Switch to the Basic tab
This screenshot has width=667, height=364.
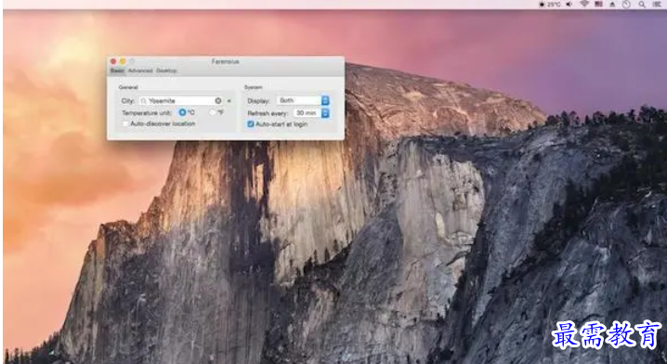(x=117, y=71)
